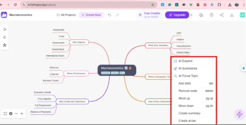
Task: Click the Full Employment leaf node
Action: pos(43,105)
